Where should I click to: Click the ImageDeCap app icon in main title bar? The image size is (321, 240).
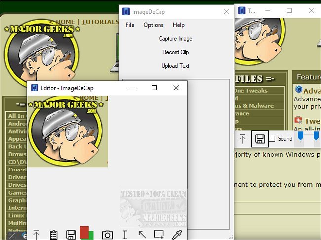pyautogui.click(x=126, y=12)
